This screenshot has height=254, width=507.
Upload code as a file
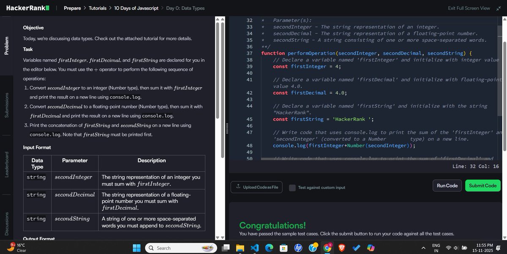[256, 187]
